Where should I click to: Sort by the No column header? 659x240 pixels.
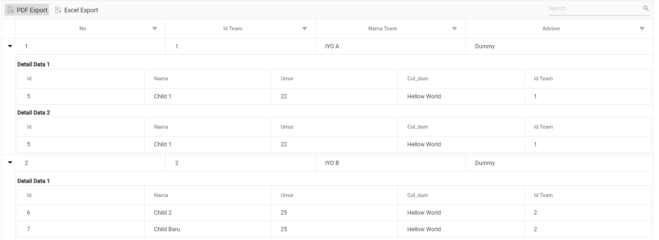point(83,29)
